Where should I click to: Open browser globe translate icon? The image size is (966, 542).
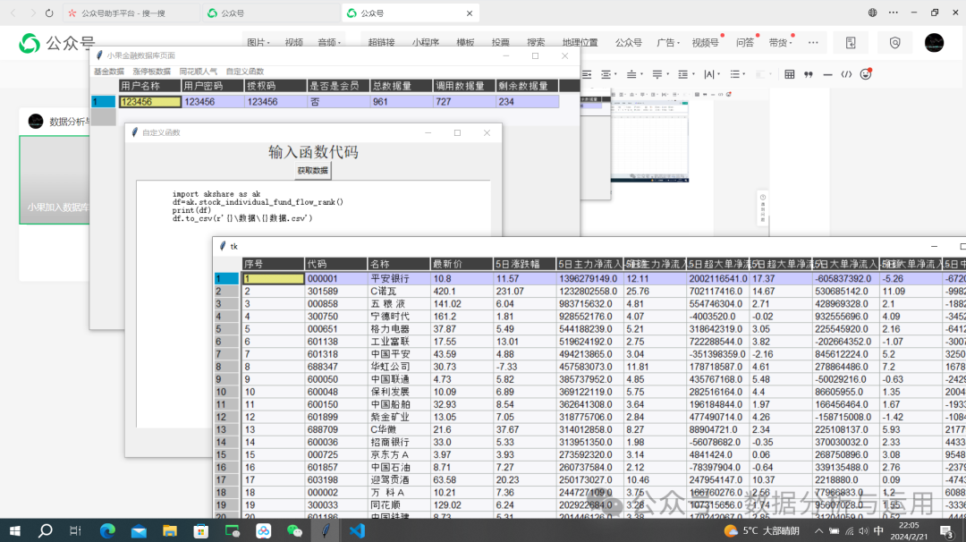coord(872,13)
